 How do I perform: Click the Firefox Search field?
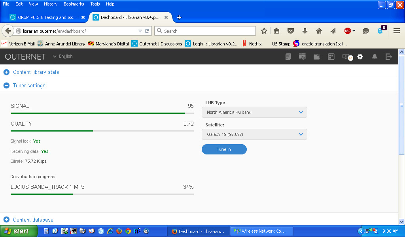pyautogui.click(x=205, y=31)
